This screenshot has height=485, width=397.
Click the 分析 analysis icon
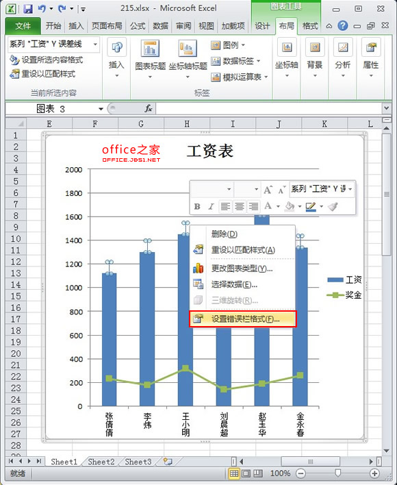point(343,47)
